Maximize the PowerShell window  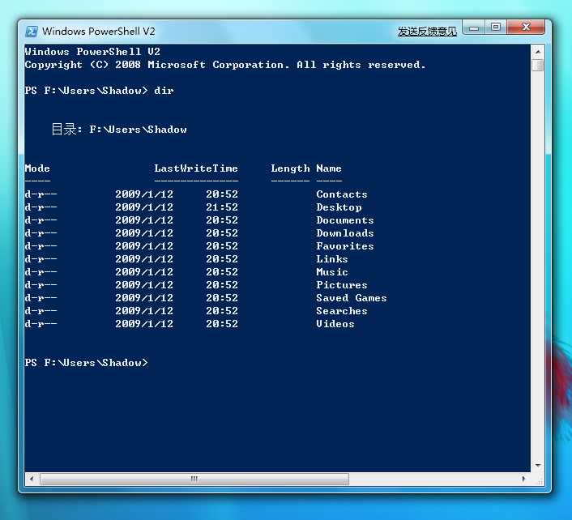pos(495,28)
